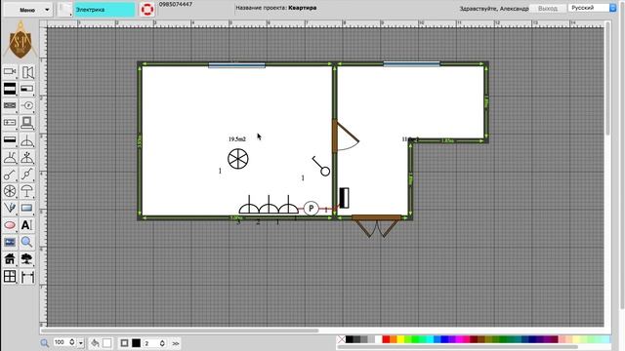Image resolution: width=625 pixels, height=351 pixels.
Task: Open the tree landscape objects library
Action: (x=27, y=259)
